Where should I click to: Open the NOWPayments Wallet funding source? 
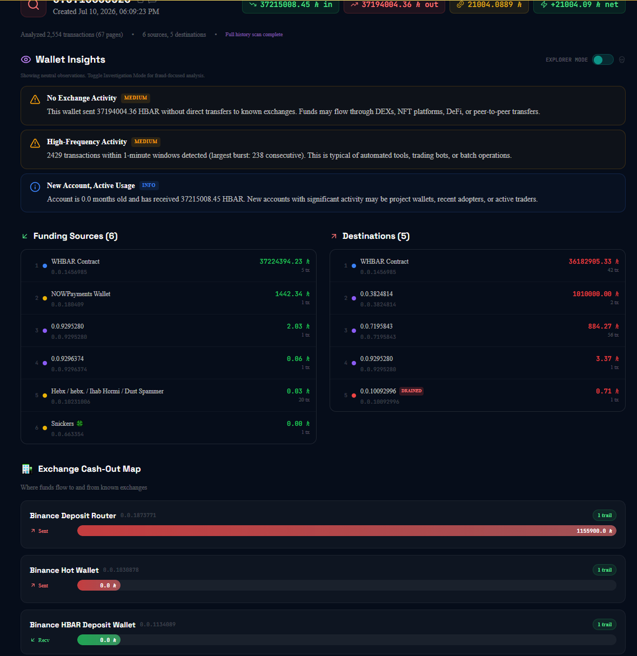pyautogui.click(x=168, y=298)
